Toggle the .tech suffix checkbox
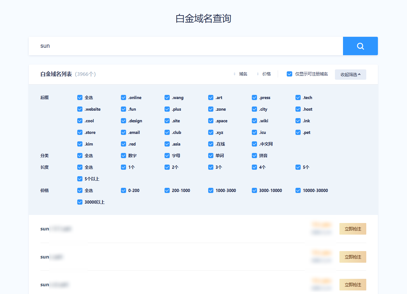Screen dimensions: 407x294 pyautogui.click(x=298, y=98)
